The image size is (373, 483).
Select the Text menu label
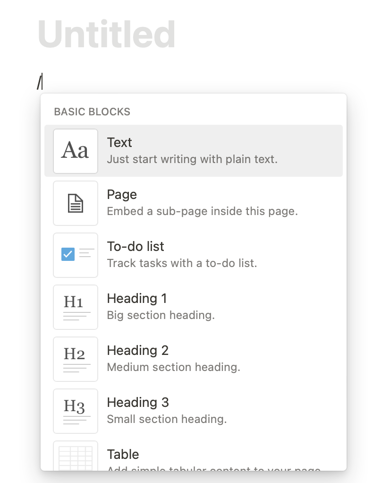pyautogui.click(x=119, y=143)
